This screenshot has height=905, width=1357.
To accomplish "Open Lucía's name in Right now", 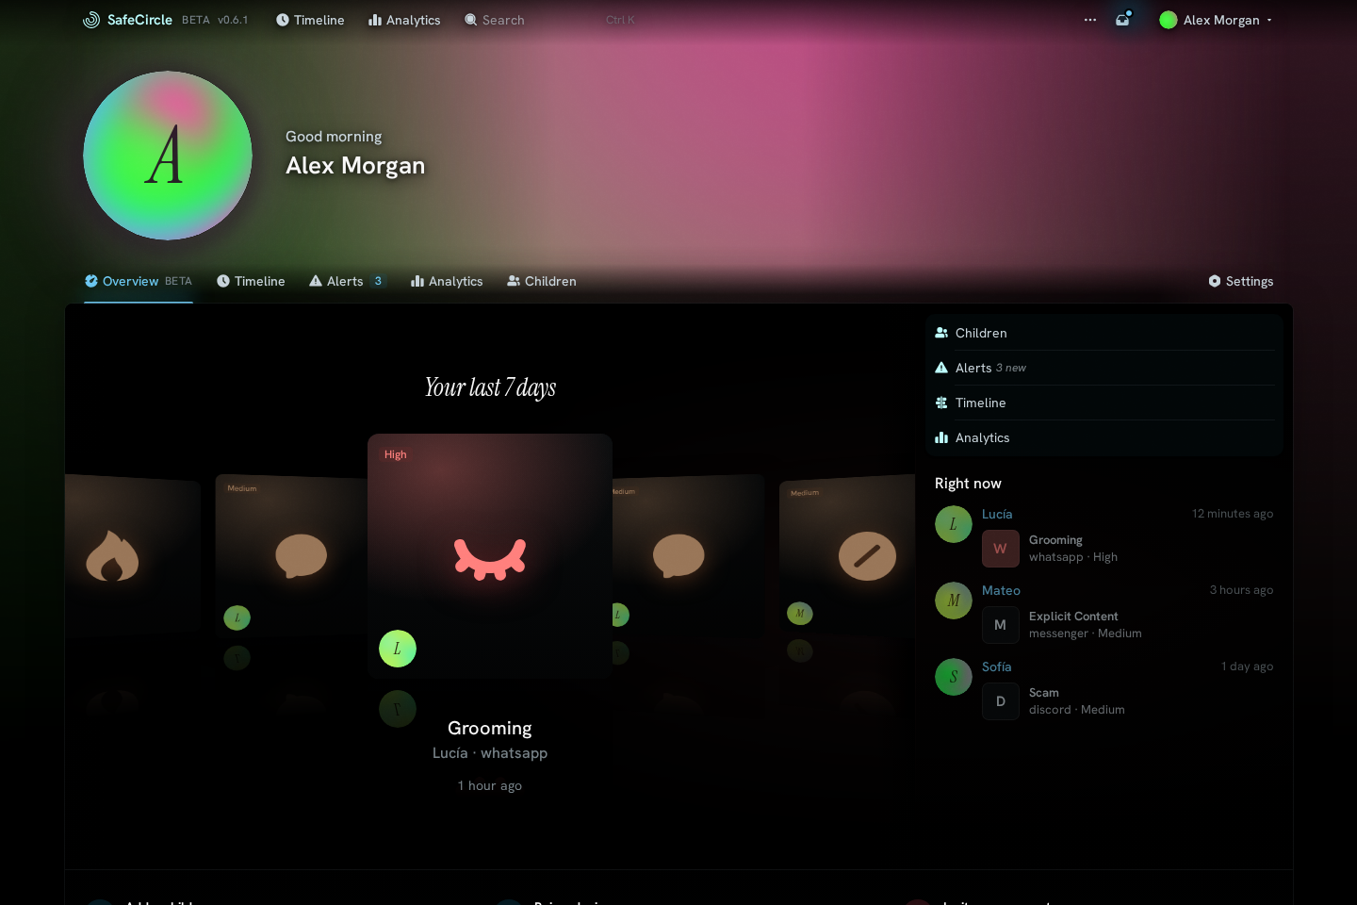I will click(x=997, y=514).
